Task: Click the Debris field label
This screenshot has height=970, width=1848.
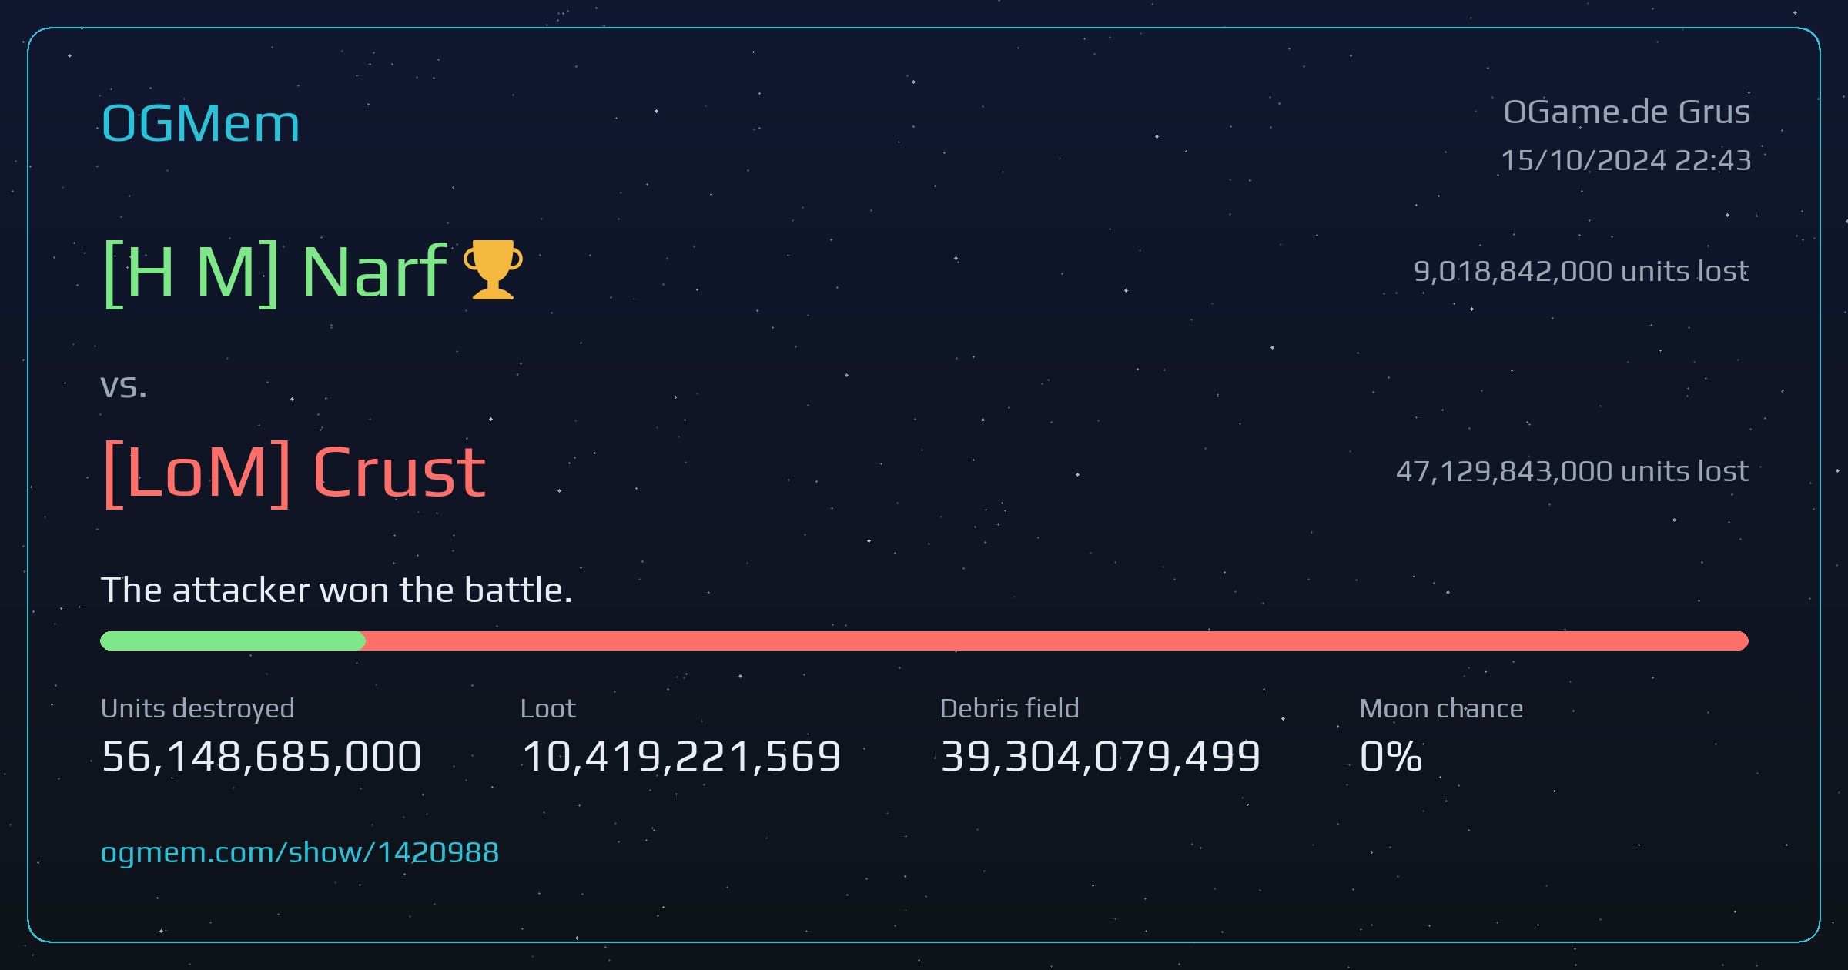Action: pyautogui.click(x=1009, y=708)
